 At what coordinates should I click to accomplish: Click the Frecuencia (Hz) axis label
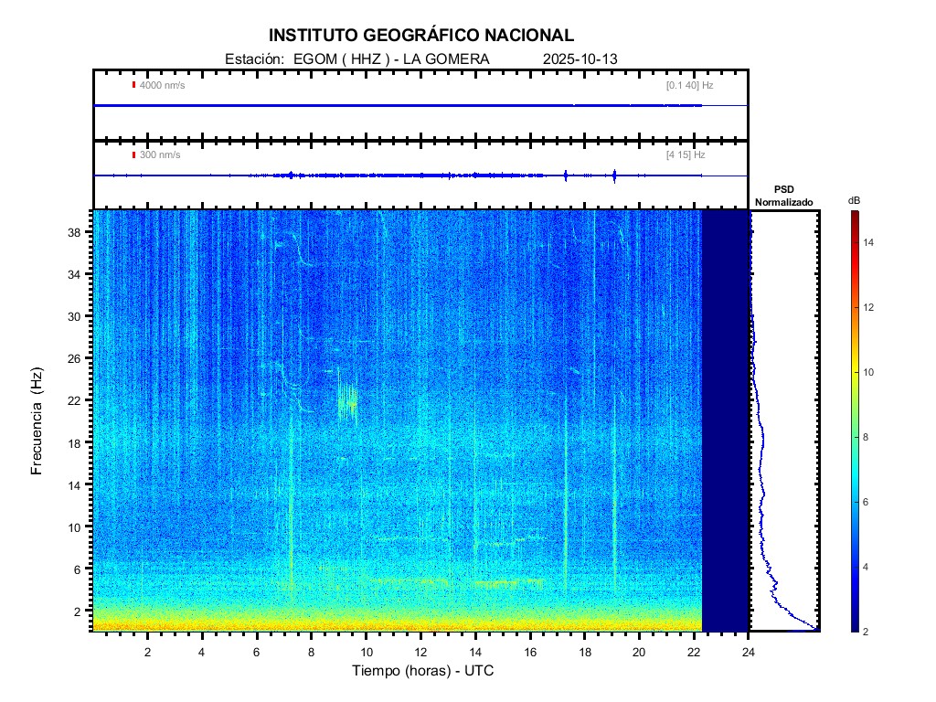[x=37, y=420]
